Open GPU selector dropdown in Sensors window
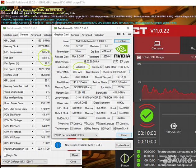Viewport: 196px width, 168px height. click(x=25, y=162)
